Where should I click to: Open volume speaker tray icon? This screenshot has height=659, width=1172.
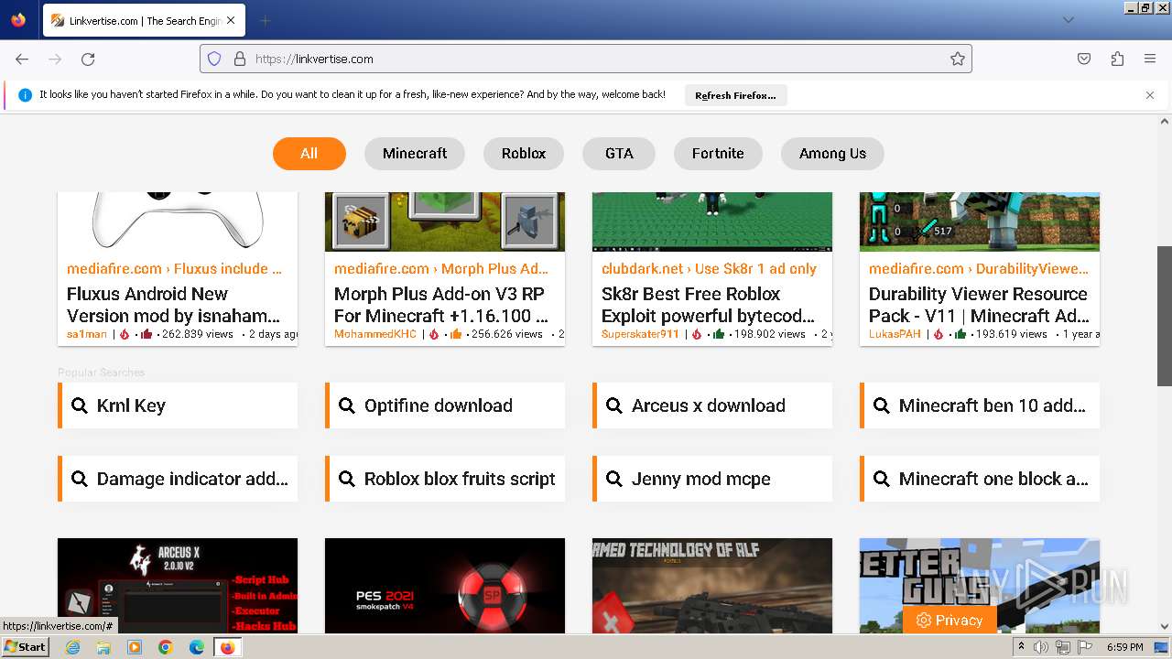point(1041,647)
